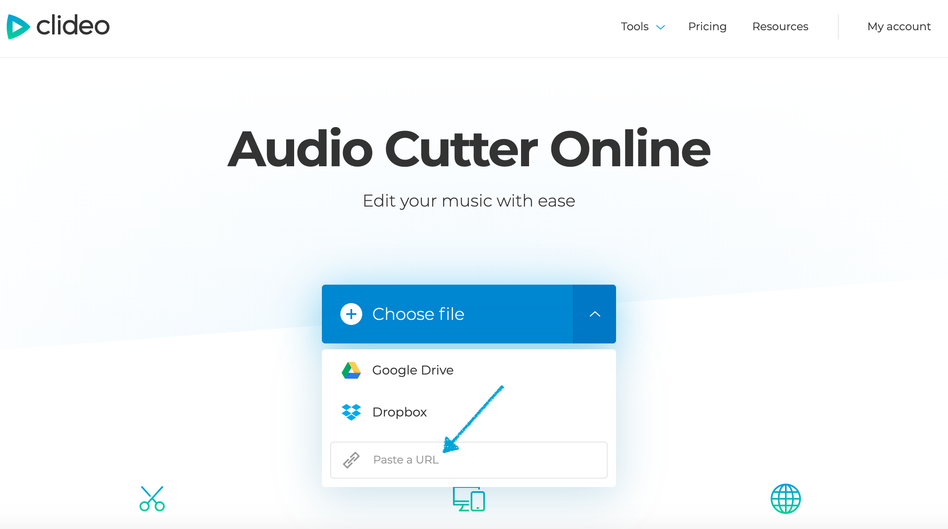Image resolution: width=948 pixels, height=529 pixels.
Task: Click the scissors icon in bottom left
Action: tap(153, 499)
